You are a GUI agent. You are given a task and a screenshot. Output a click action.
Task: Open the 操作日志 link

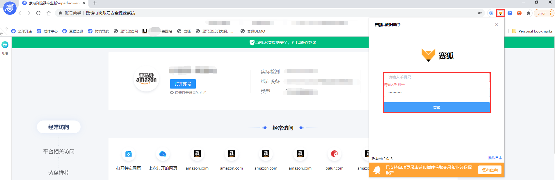click(495, 158)
